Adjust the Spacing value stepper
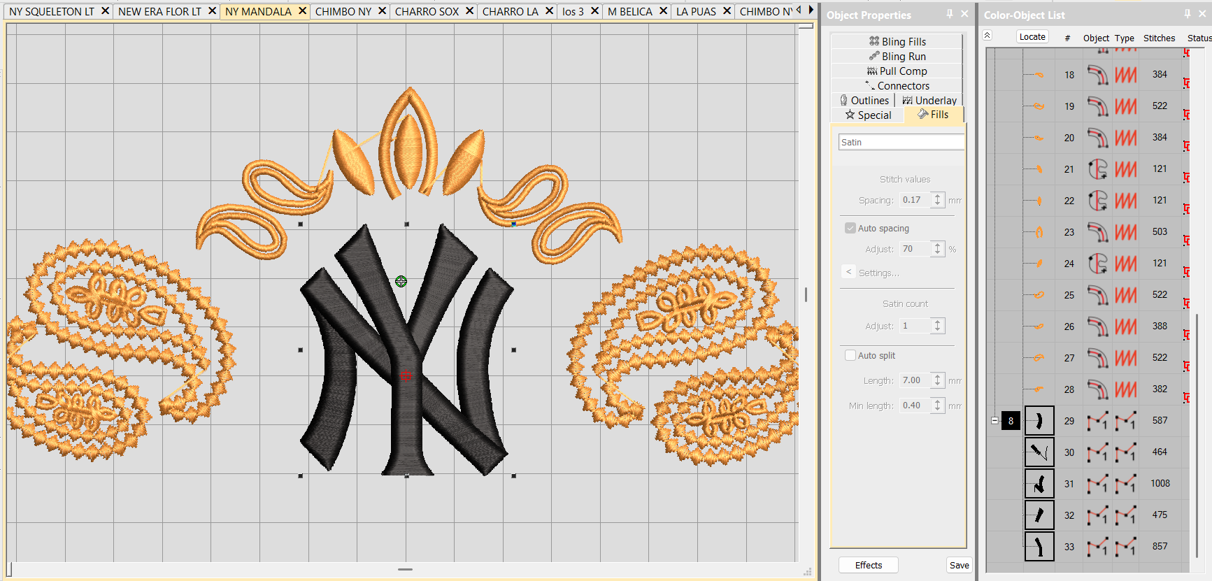 (x=938, y=200)
